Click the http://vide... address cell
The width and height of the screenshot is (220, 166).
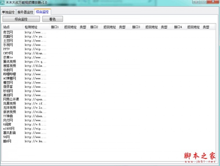(x=35, y=112)
